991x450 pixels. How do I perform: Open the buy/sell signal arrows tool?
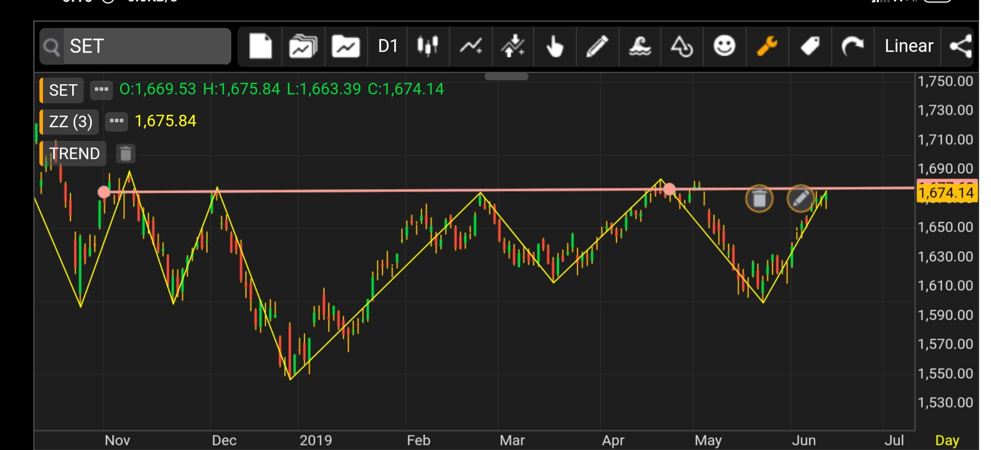(x=513, y=46)
